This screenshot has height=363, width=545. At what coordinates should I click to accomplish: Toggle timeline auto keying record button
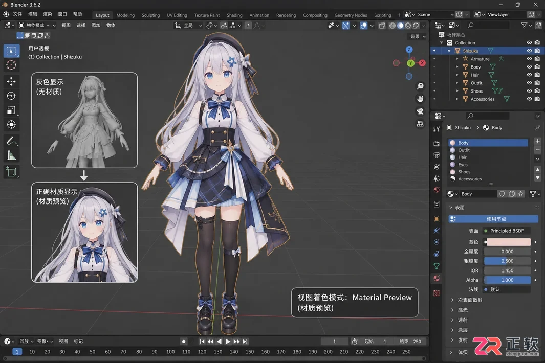[x=184, y=342]
